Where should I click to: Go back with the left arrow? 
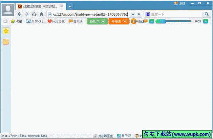coord(20,14)
